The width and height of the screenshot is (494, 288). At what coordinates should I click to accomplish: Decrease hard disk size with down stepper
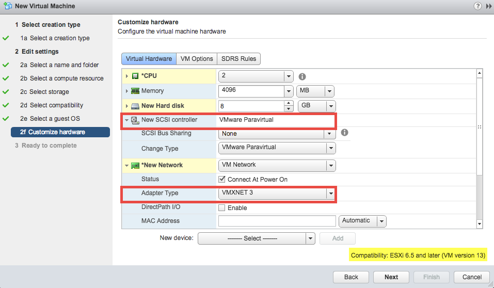click(289, 109)
